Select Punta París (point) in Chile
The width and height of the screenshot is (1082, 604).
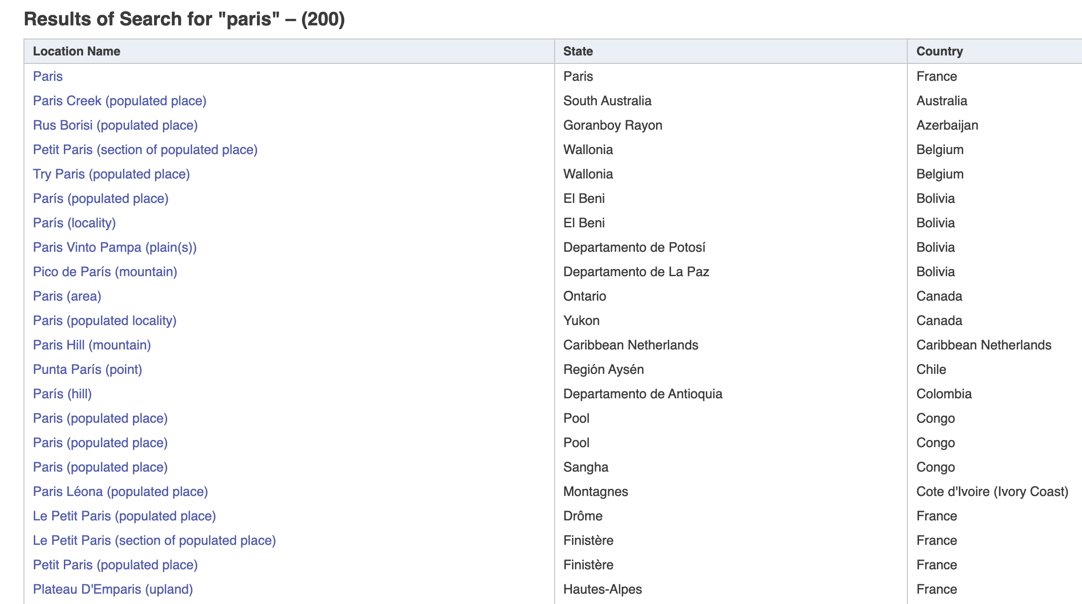pos(87,369)
